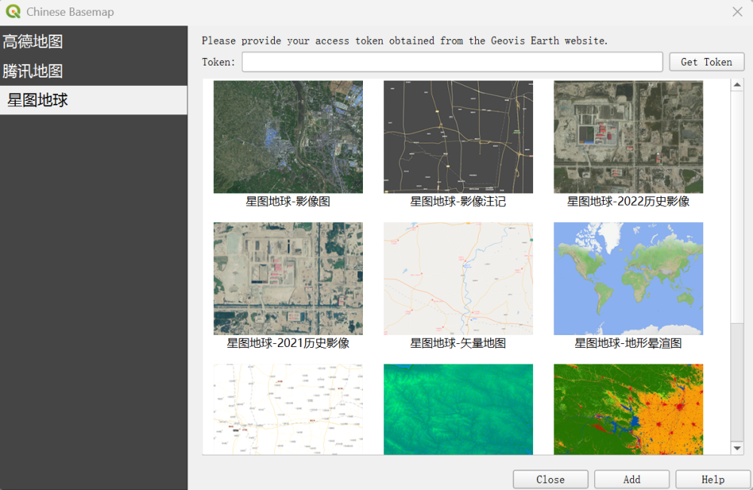Click the Close button
The height and width of the screenshot is (490, 753).
[550, 479]
